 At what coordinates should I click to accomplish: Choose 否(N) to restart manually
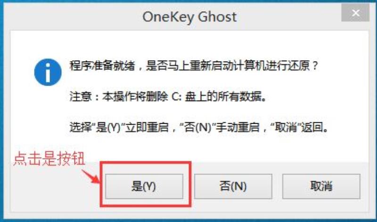click(233, 186)
